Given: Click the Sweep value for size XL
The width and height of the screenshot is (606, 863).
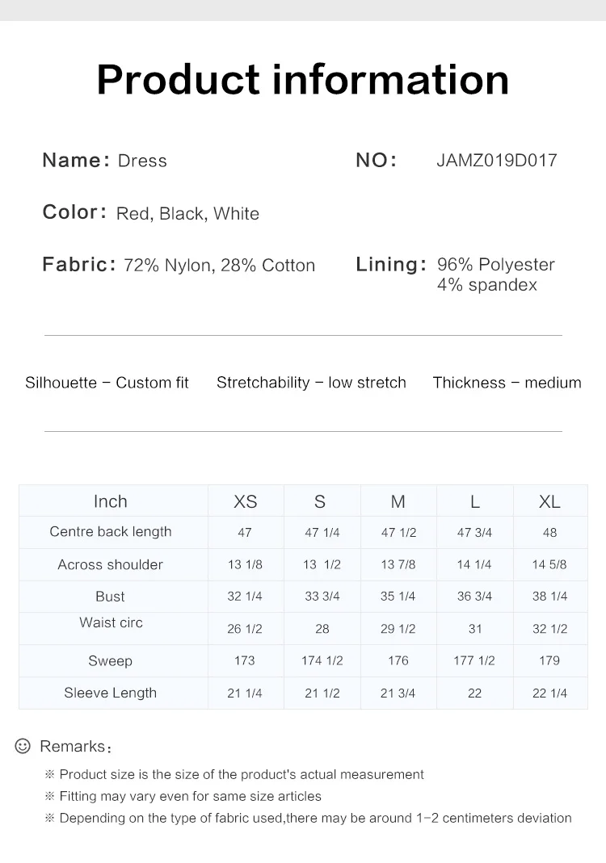Looking at the screenshot, I should point(549,660).
